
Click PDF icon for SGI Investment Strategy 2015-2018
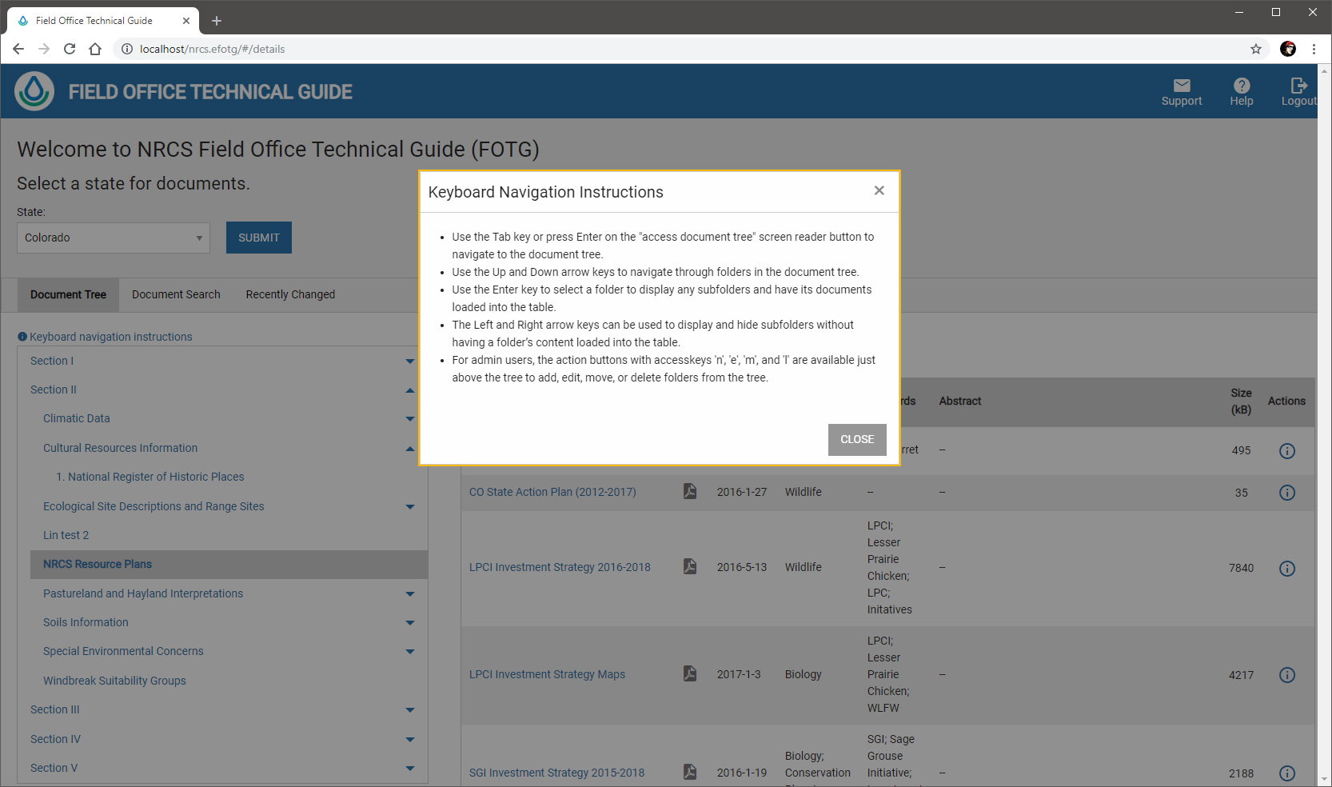[690, 772]
